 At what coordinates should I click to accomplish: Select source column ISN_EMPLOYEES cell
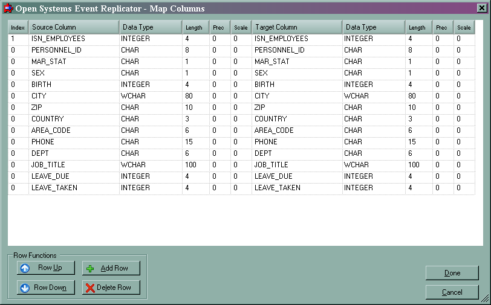(x=74, y=39)
